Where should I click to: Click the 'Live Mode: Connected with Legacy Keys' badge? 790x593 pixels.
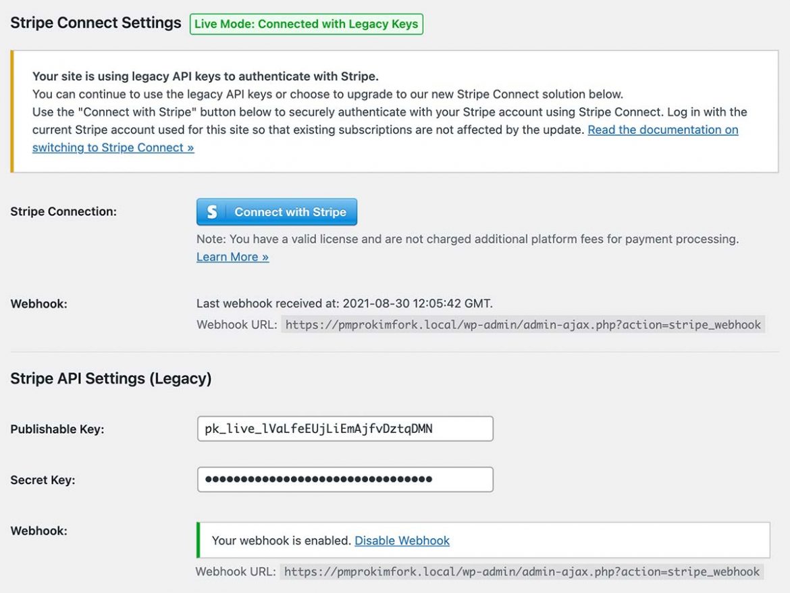(306, 23)
